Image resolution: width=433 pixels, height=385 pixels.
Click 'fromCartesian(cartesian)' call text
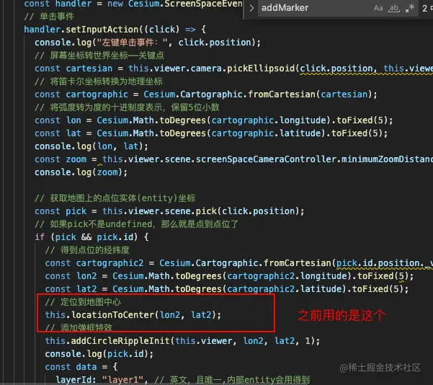[312, 94]
